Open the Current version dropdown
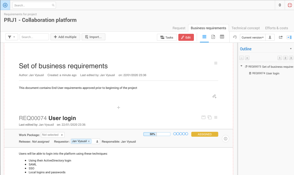 click(x=252, y=37)
